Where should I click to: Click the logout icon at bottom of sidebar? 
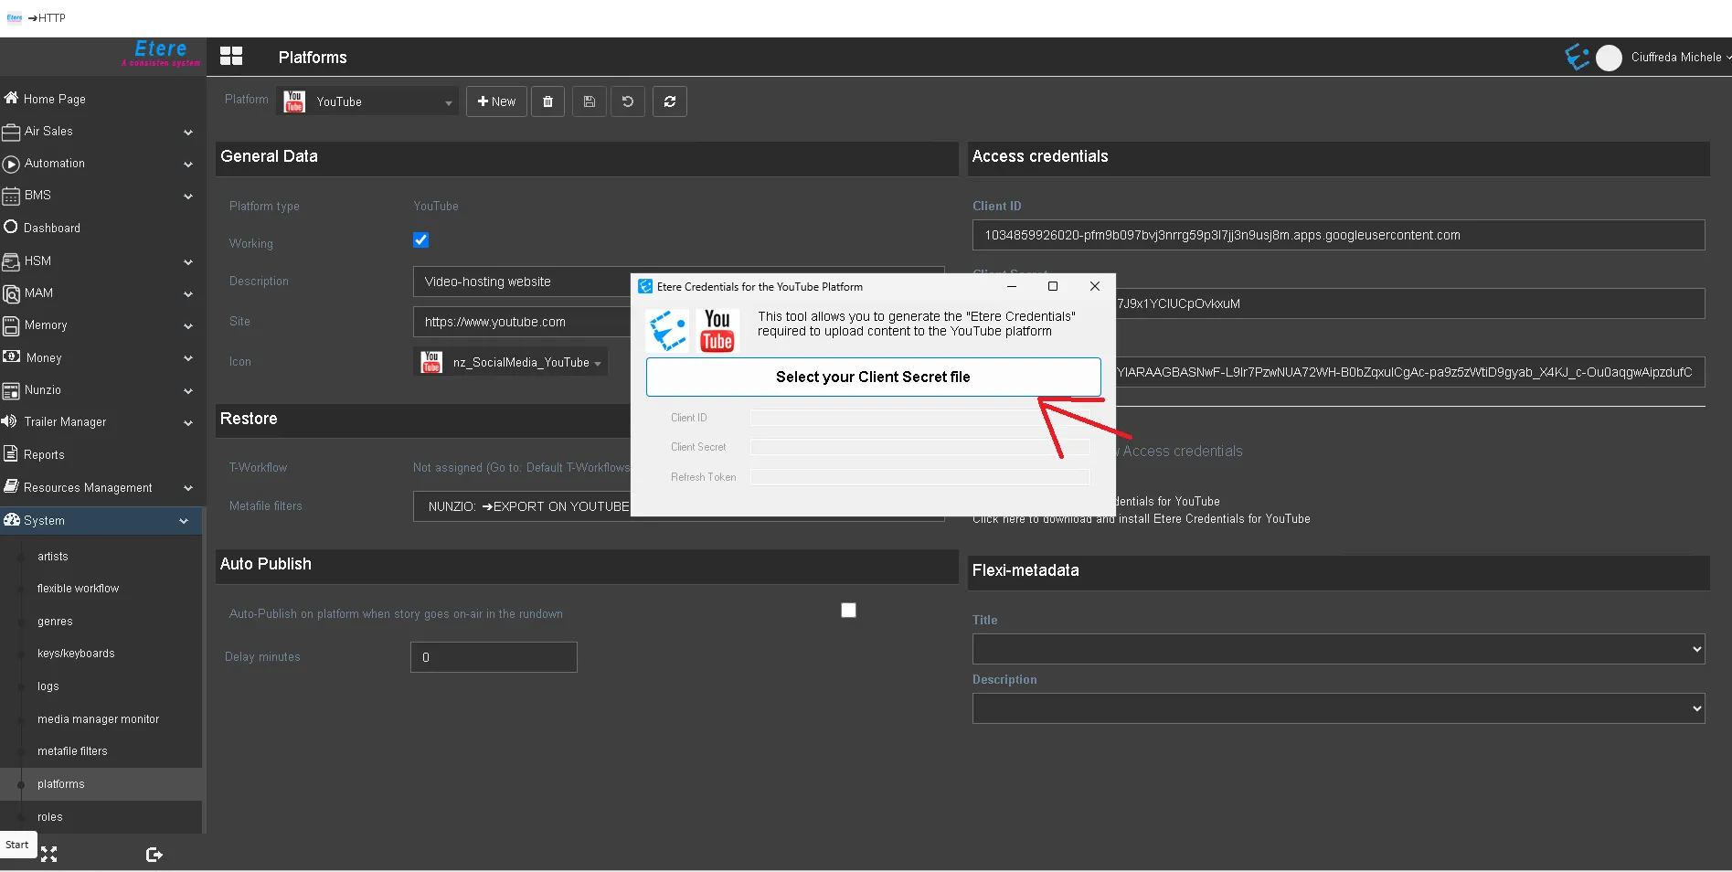pos(154,855)
